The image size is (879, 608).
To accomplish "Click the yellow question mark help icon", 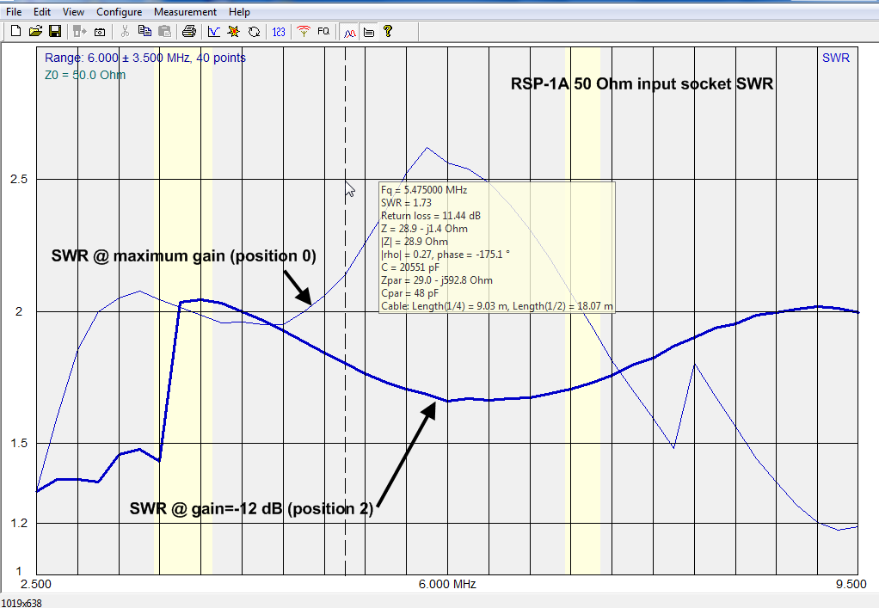I will tap(387, 31).
